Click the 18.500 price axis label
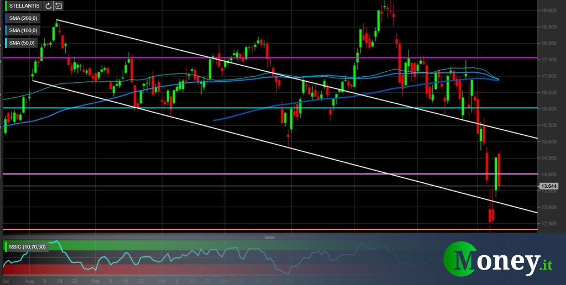 (548, 27)
